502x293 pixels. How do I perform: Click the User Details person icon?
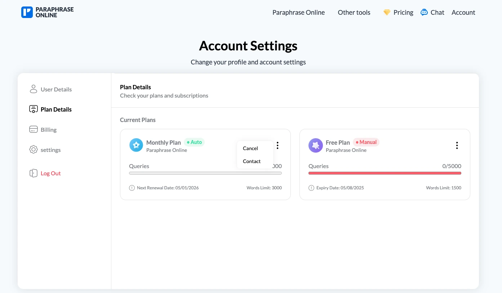pos(34,89)
